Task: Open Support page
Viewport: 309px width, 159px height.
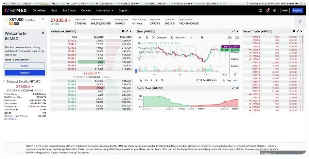Action: pyautogui.click(x=124, y=10)
